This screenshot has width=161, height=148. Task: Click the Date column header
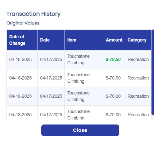[45, 40]
